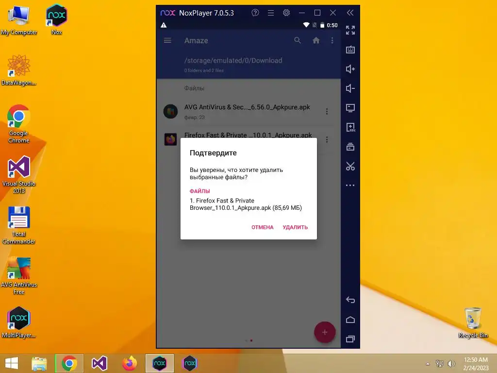The width and height of the screenshot is (497, 373).
Task: Open volume control in system tray
Action: click(451, 364)
